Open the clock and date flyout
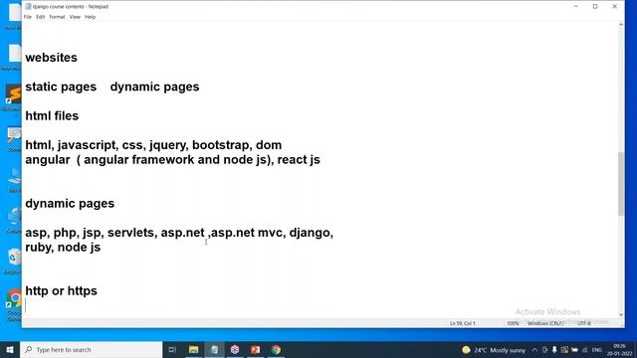This screenshot has height=358, width=637. [x=619, y=350]
